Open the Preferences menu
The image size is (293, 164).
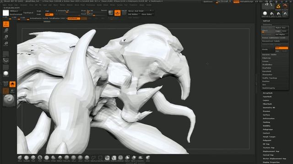click(91, 5)
